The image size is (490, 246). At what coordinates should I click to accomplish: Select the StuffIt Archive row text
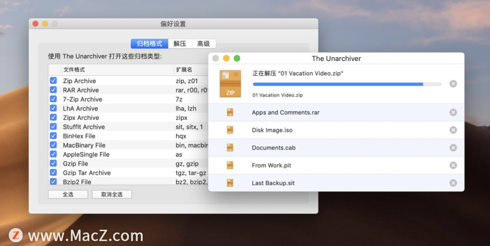pyautogui.click(x=84, y=127)
